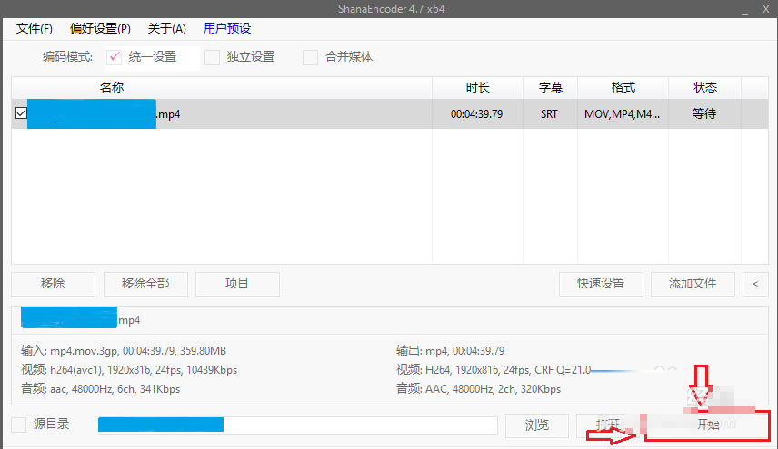Image resolution: width=778 pixels, height=449 pixels.
Task: Uncheck the .mp4 file row checkbox
Action: pyautogui.click(x=21, y=113)
